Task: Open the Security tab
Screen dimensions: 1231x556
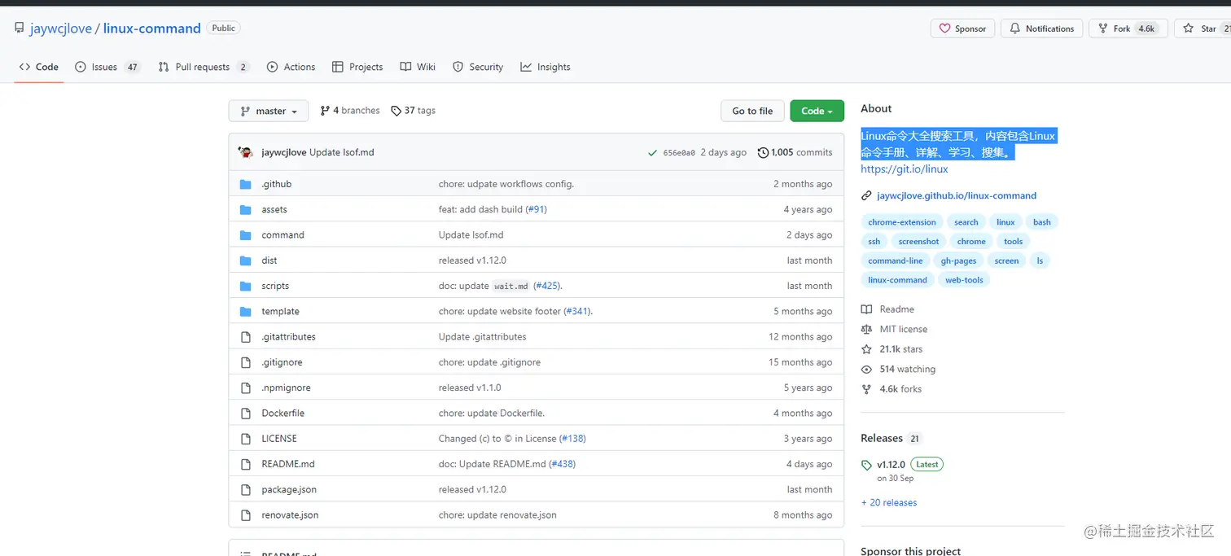Action: click(x=478, y=67)
